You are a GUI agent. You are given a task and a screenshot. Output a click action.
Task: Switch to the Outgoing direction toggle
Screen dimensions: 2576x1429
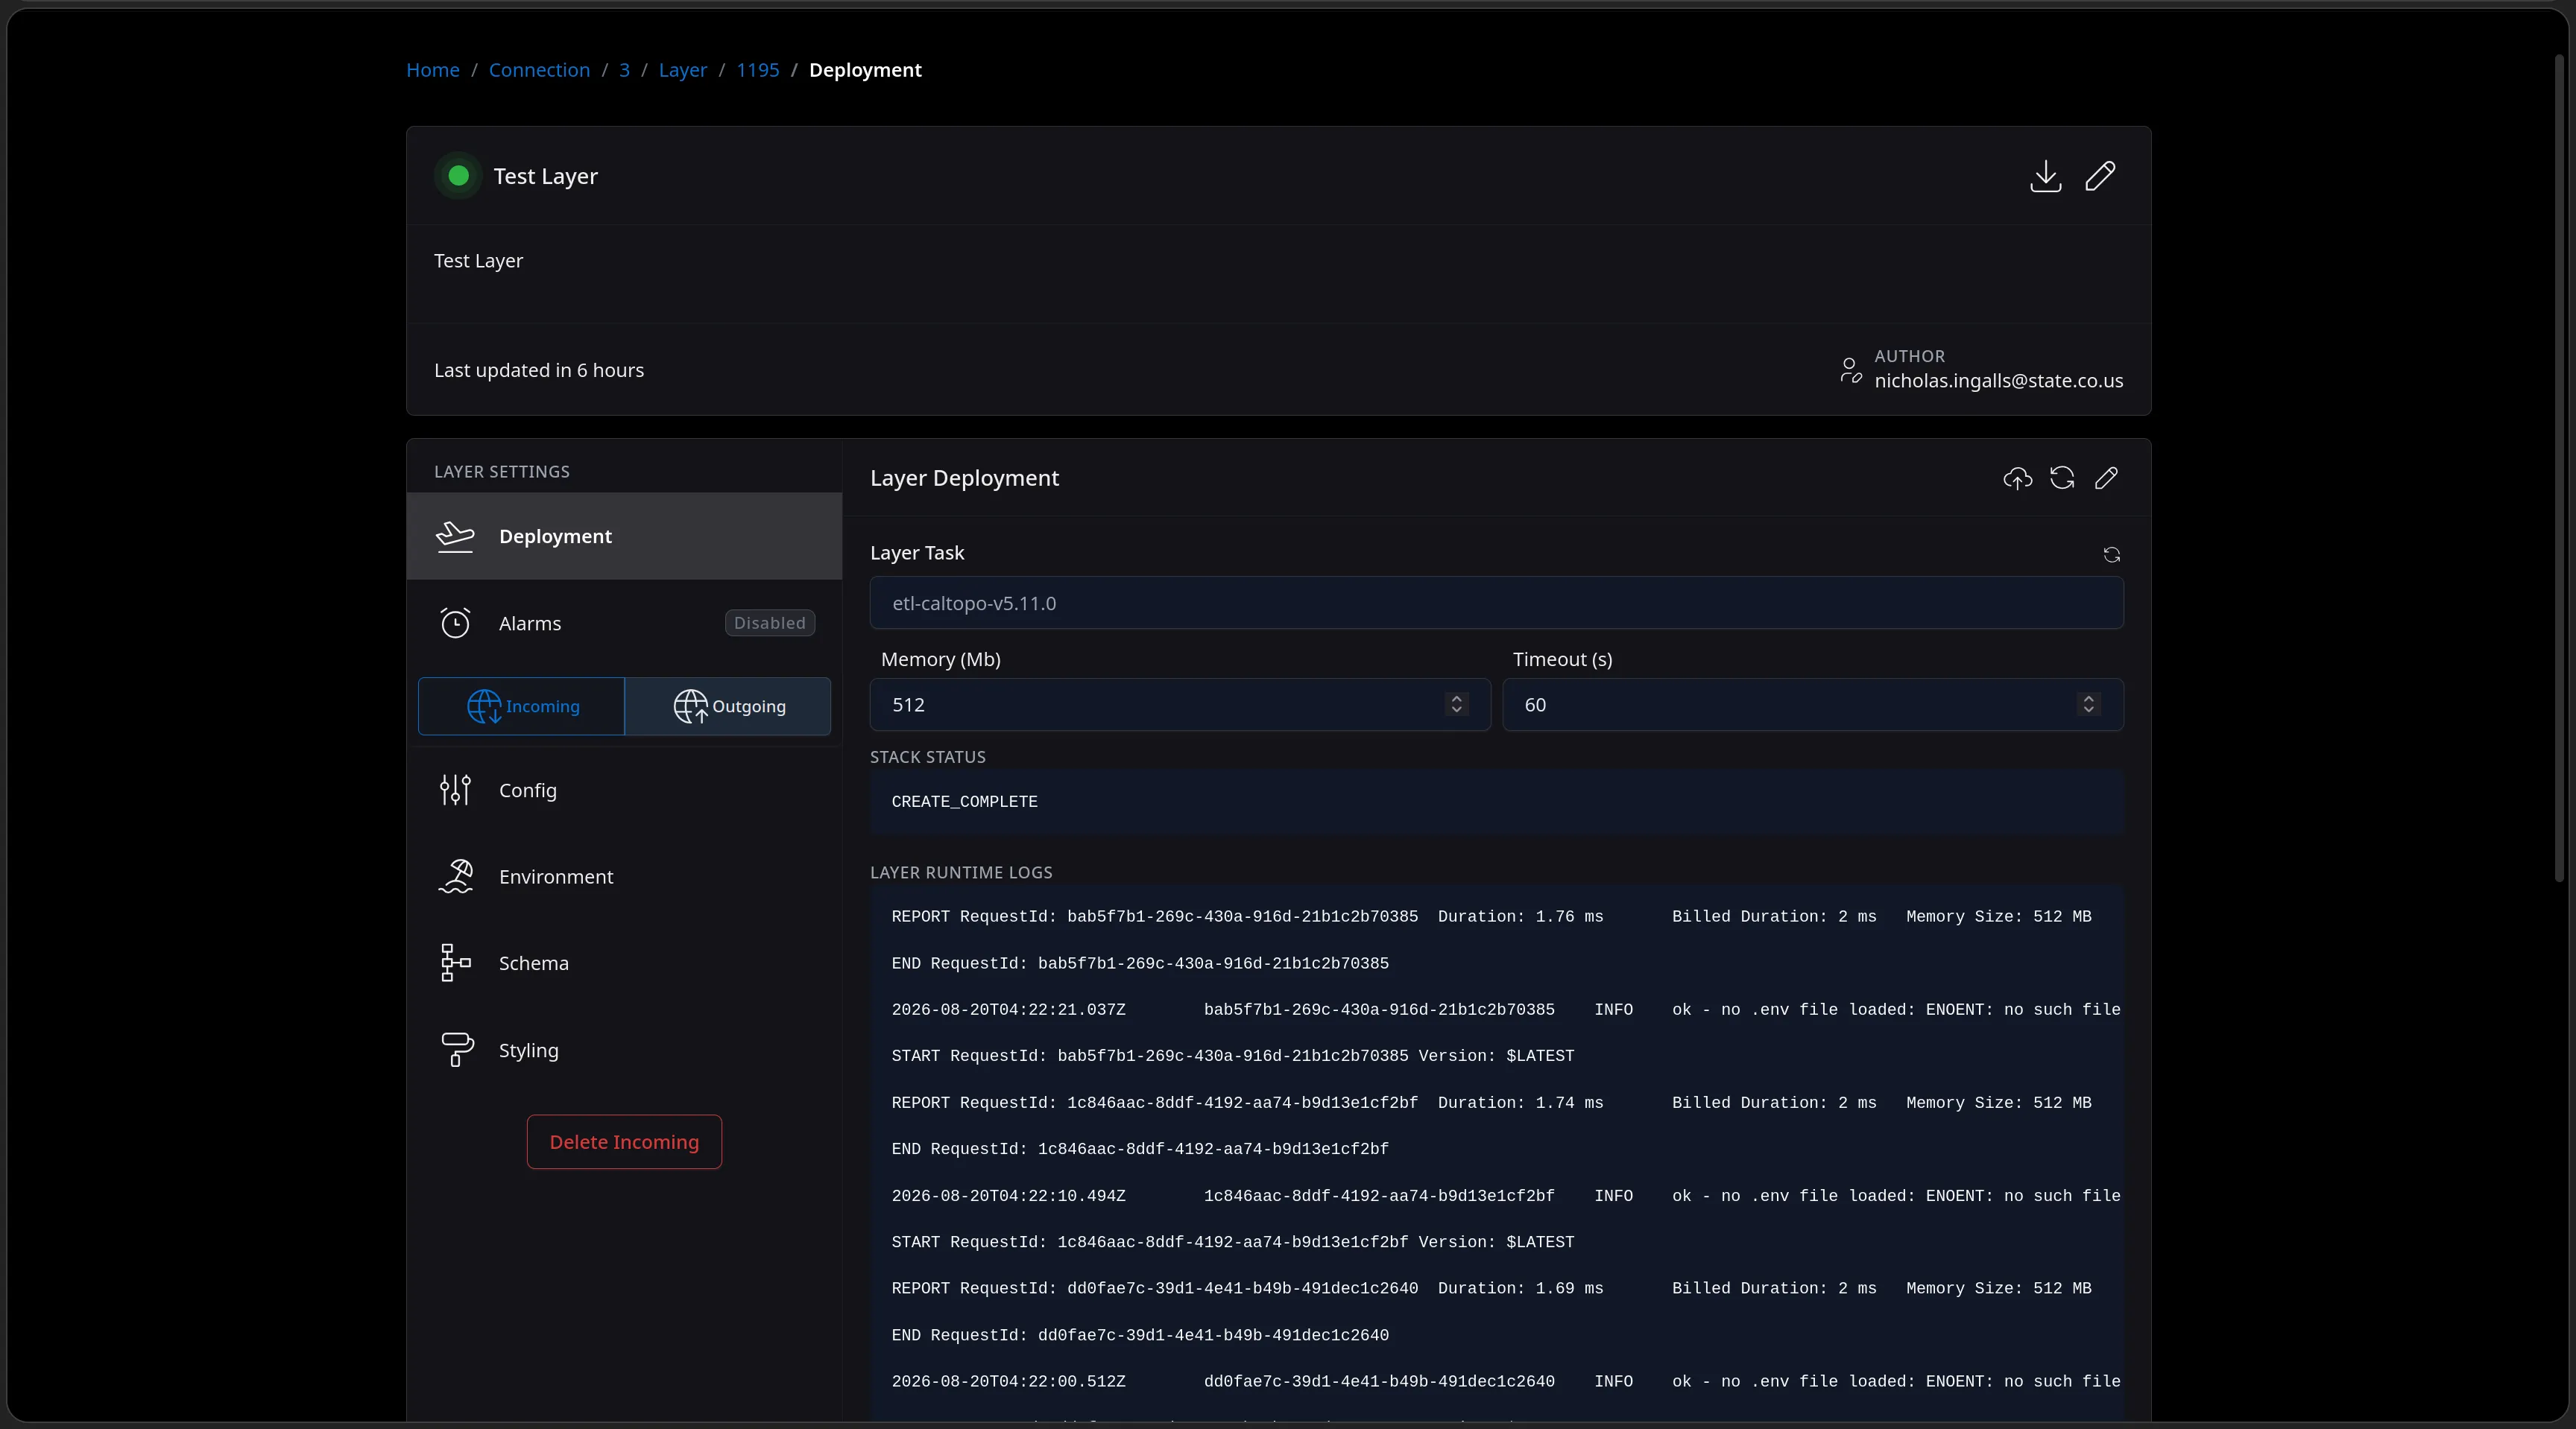(728, 706)
